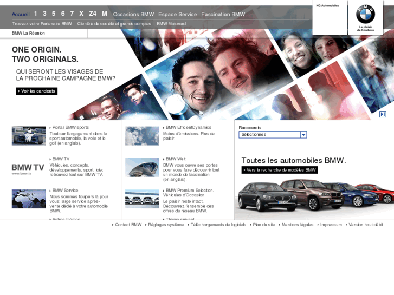The height and width of the screenshot is (295, 394).
Task: Open the X models menu
Action: (81, 14)
